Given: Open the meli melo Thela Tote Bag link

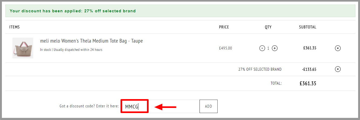Looking at the screenshot, I should click(91, 41).
